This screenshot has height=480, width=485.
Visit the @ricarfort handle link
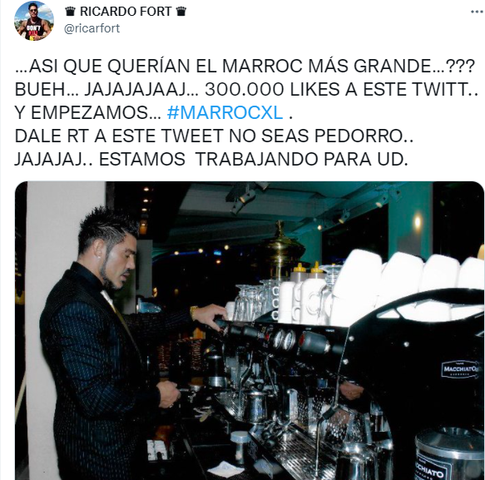92,28
